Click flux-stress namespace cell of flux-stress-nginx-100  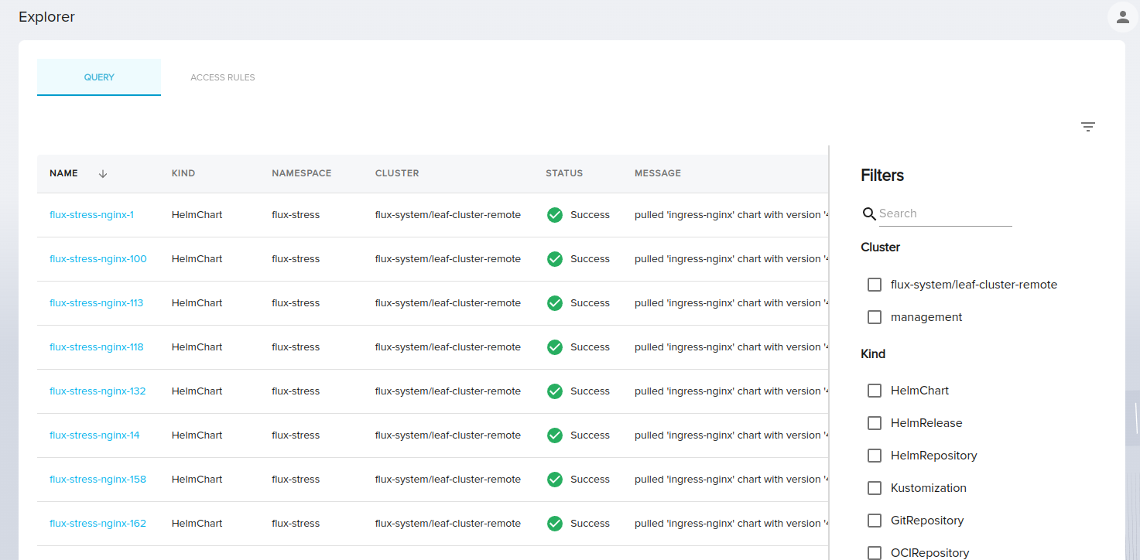pyautogui.click(x=296, y=259)
